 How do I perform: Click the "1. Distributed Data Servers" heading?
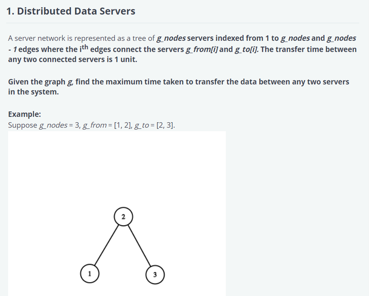(71, 11)
